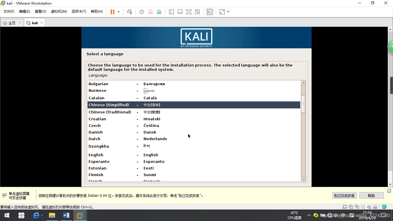This screenshot has width=393, height=221.
Task: Open the 帮助(H) menu
Action: pyautogui.click(x=97, y=12)
